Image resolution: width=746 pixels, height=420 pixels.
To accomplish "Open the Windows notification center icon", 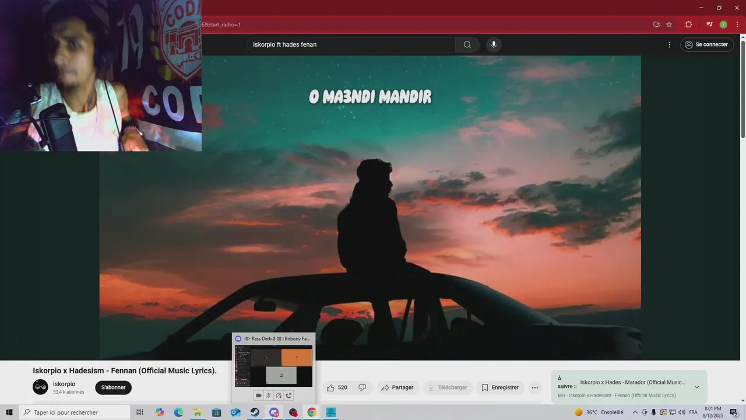I will click(x=734, y=412).
